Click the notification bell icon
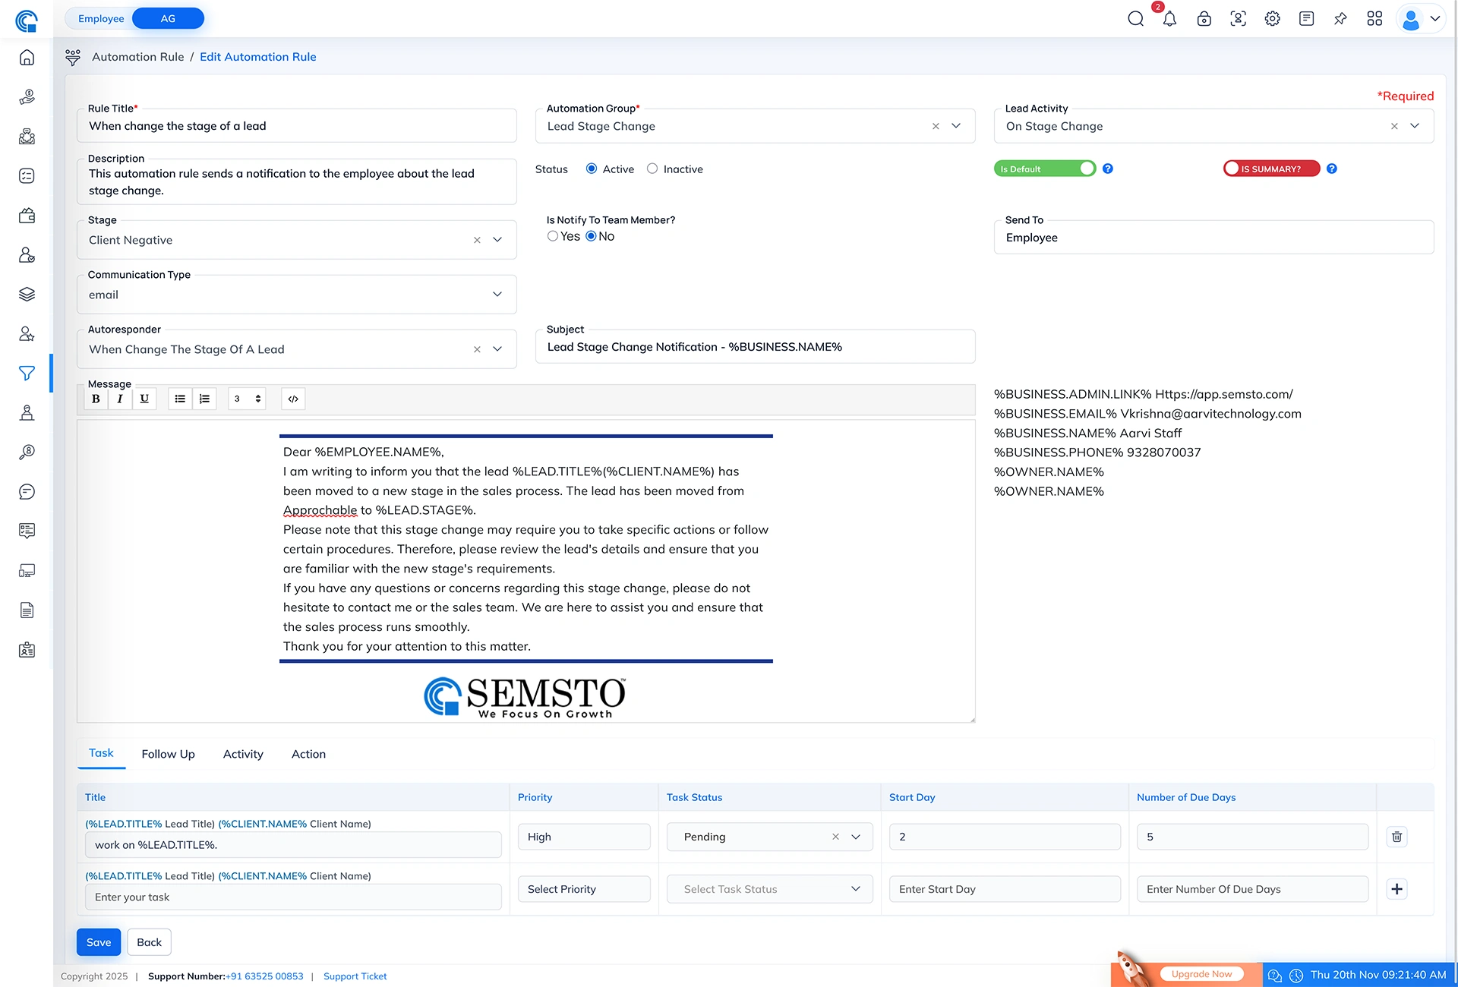Image resolution: width=1458 pixels, height=987 pixels. [1169, 19]
